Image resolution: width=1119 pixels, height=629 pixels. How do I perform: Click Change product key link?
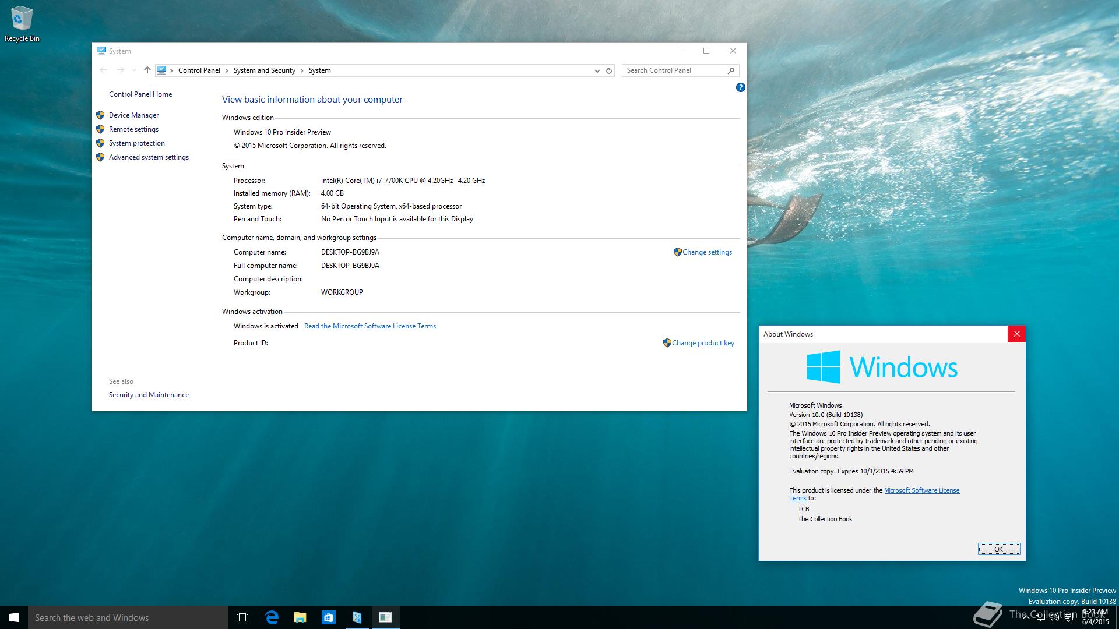click(x=703, y=343)
